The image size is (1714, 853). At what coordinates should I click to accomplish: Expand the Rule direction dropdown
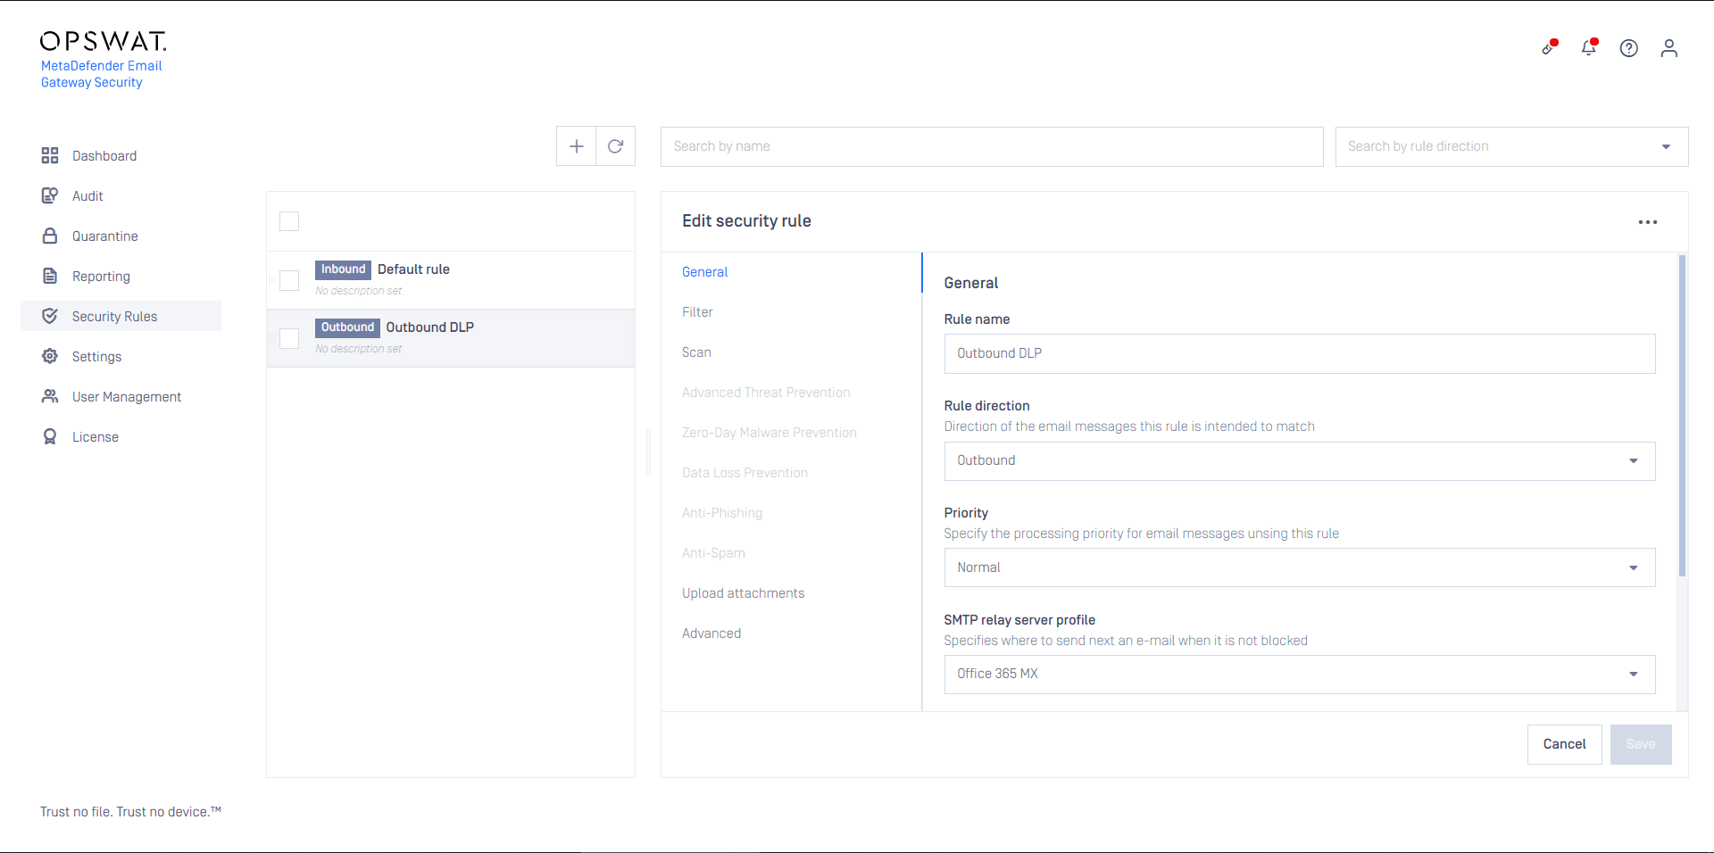click(x=1299, y=461)
